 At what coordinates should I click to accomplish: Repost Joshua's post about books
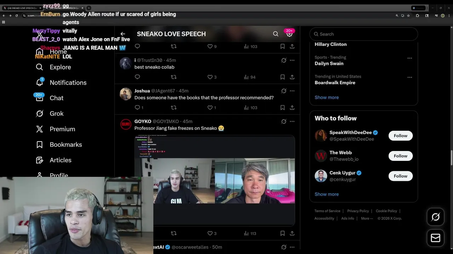[174, 108]
